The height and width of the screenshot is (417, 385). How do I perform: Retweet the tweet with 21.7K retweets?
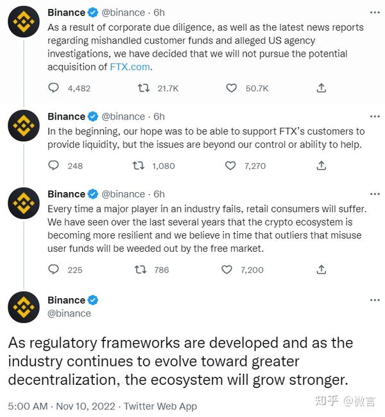pos(144,88)
